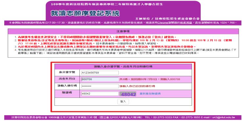Click the 就讀志願序登記系統 title
The width and height of the screenshot is (246, 126).
pos(85,13)
